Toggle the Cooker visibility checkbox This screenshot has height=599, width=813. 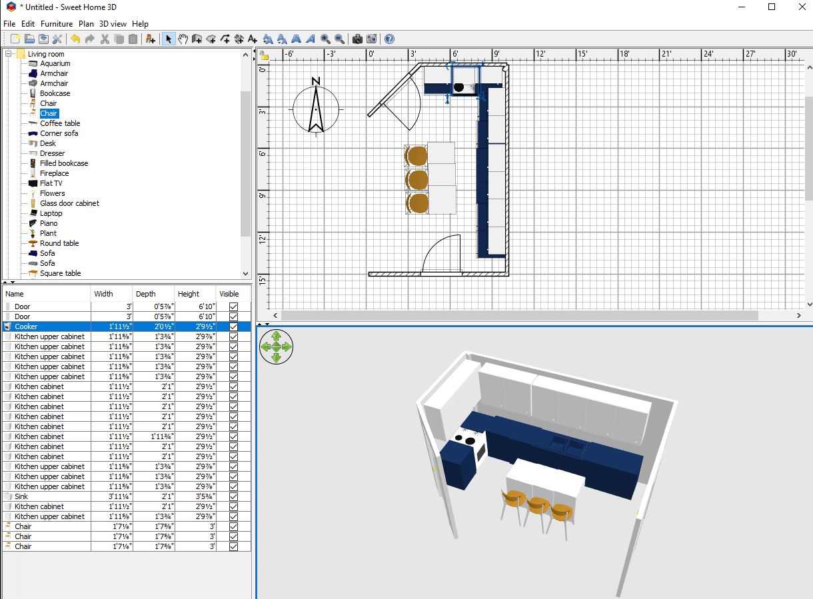click(x=232, y=326)
